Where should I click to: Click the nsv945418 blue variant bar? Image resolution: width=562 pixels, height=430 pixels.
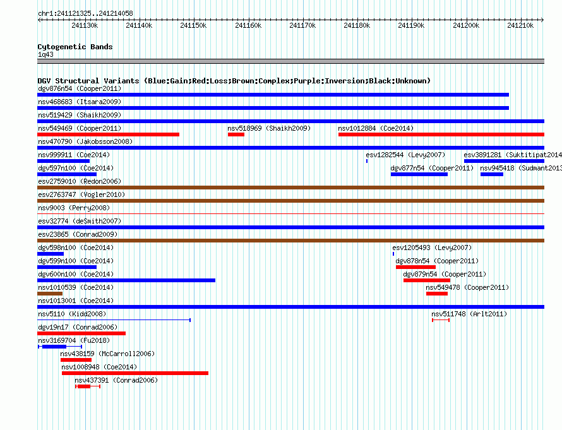(x=492, y=174)
